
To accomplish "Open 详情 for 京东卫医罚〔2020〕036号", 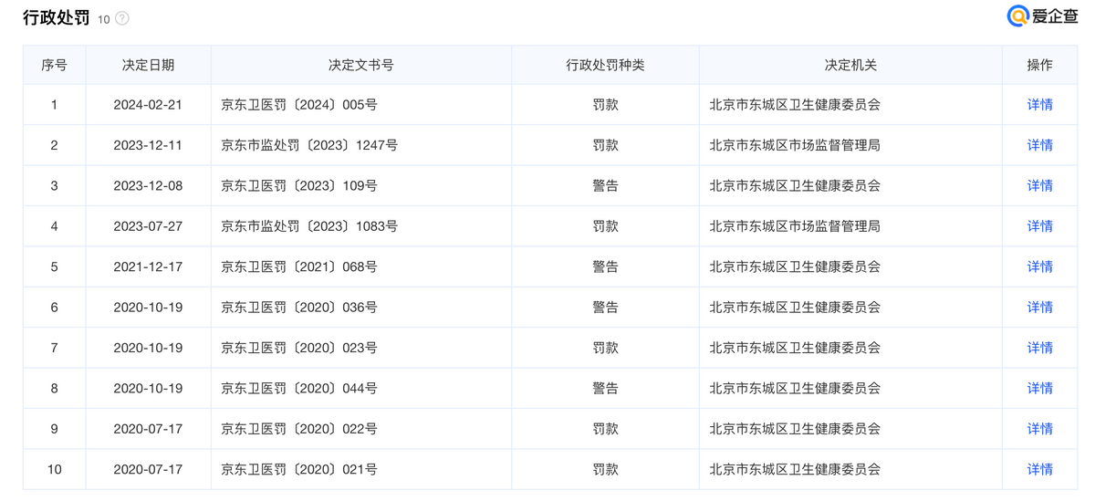I will [1039, 308].
